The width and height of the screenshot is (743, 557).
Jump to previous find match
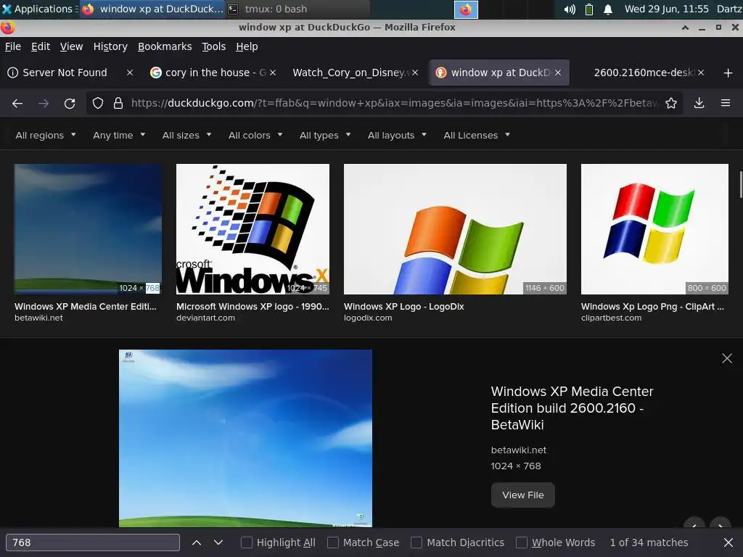click(197, 542)
